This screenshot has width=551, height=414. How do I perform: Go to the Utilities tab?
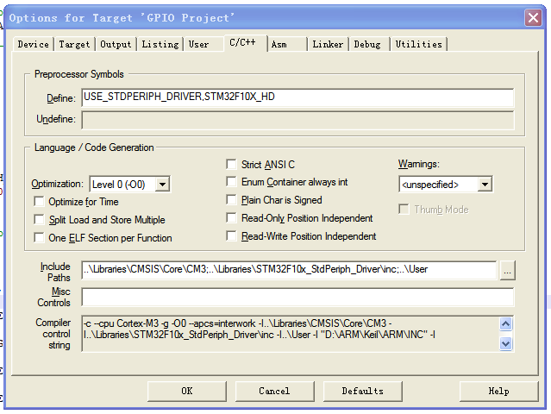click(x=418, y=44)
